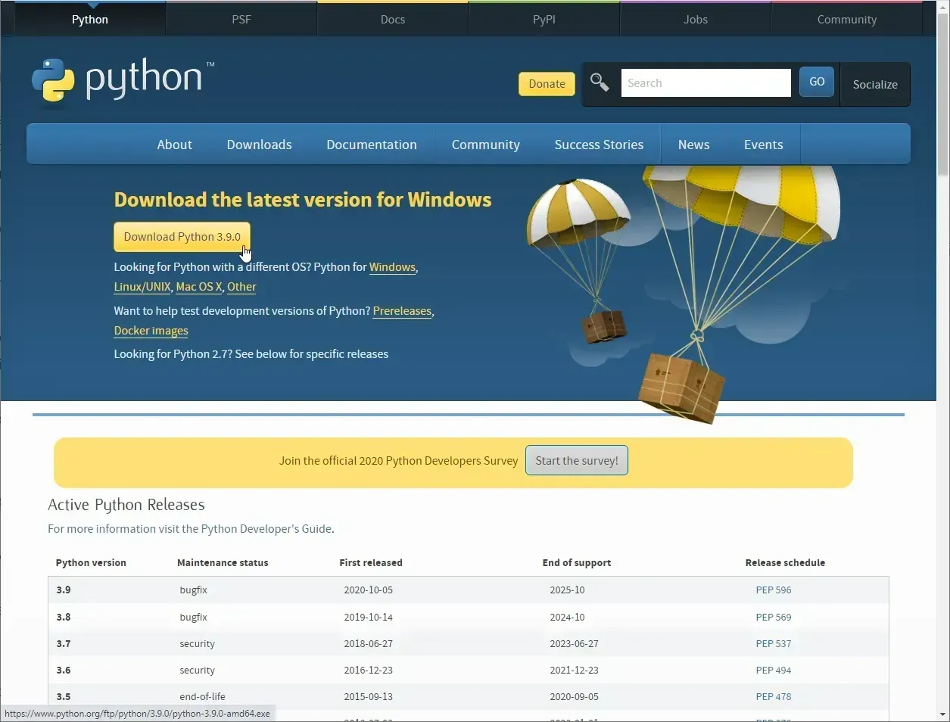Go to the PyPI top tab
This screenshot has height=722, width=950.
coord(544,20)
